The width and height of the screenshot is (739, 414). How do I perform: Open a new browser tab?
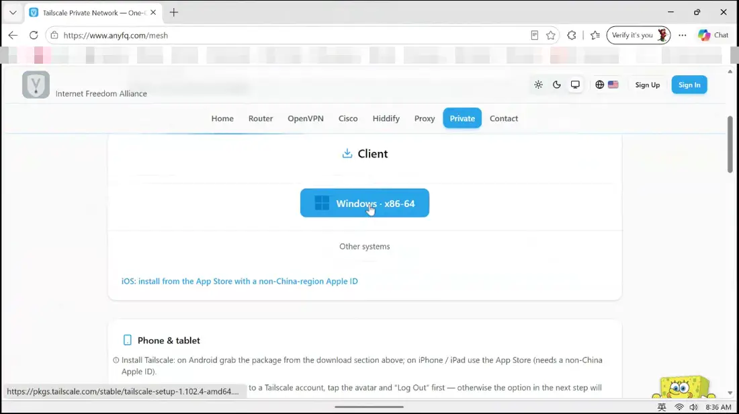174,13
